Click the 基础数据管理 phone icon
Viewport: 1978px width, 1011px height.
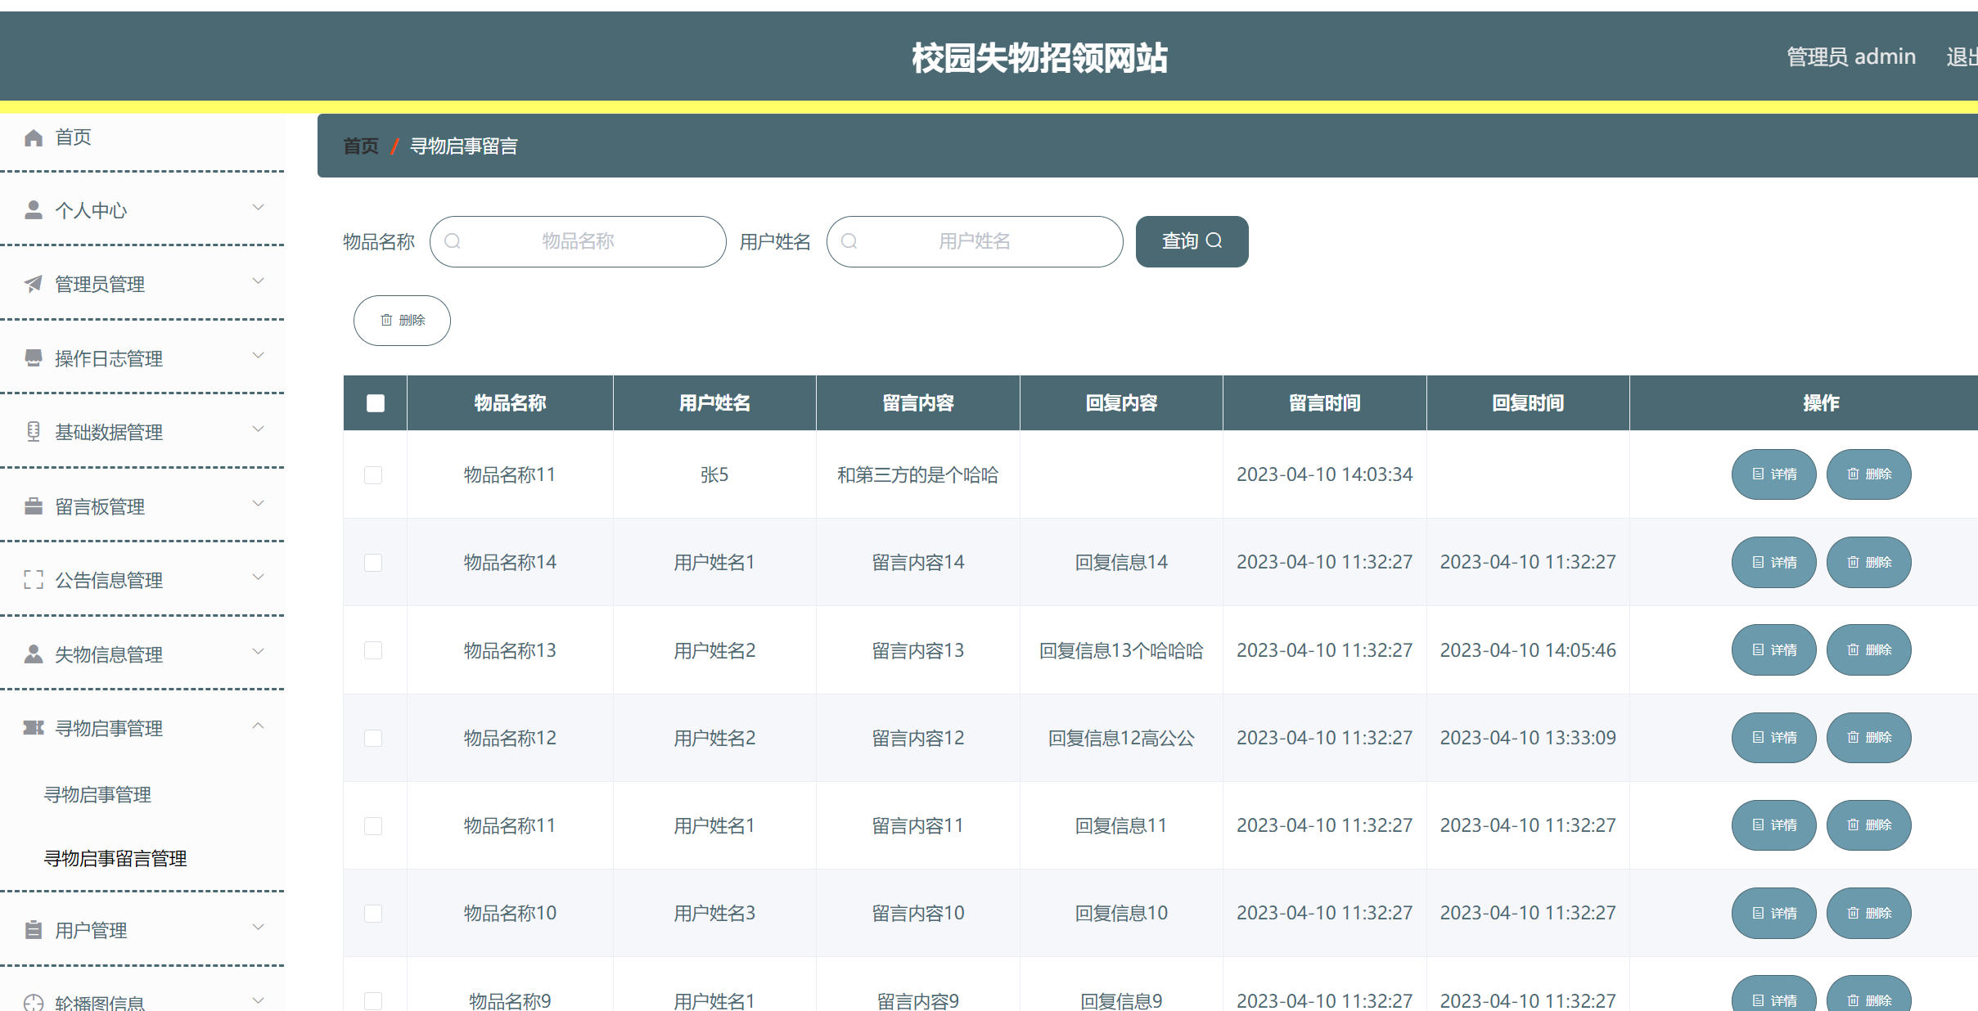click(x=34, y=431)
